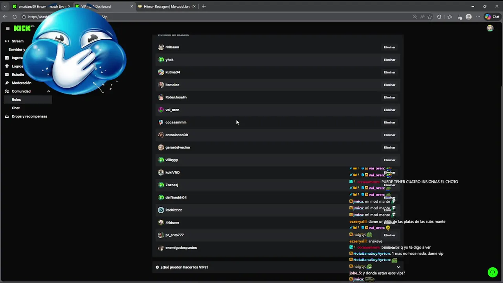Click the Drops y recompensas icon

click(x=7, y=116)
